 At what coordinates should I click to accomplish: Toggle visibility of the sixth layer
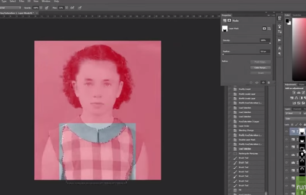pos(287,170)
